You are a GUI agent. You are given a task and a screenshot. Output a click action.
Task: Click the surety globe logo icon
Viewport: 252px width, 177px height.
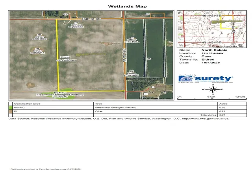point(186,79)
